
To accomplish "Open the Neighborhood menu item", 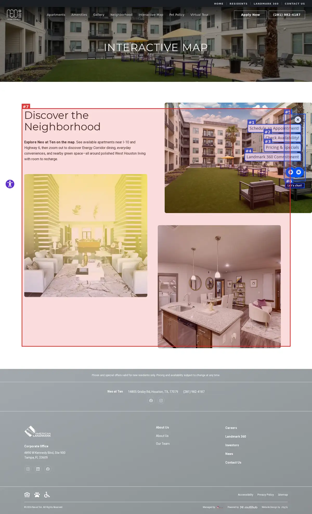I will click(121, 15).
